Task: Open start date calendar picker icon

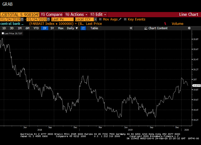Action: pos(22,19)
